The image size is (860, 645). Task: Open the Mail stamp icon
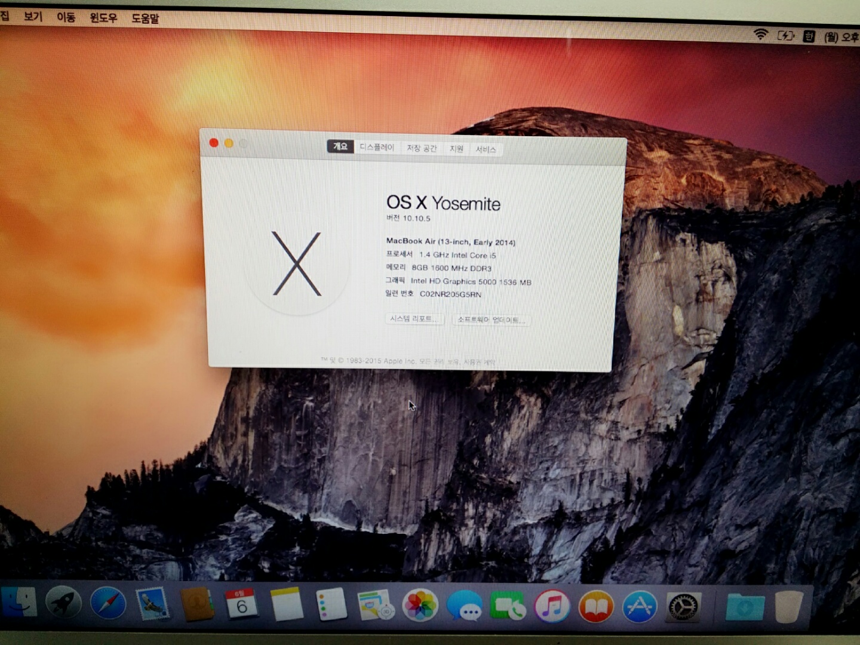coord(152,605)
